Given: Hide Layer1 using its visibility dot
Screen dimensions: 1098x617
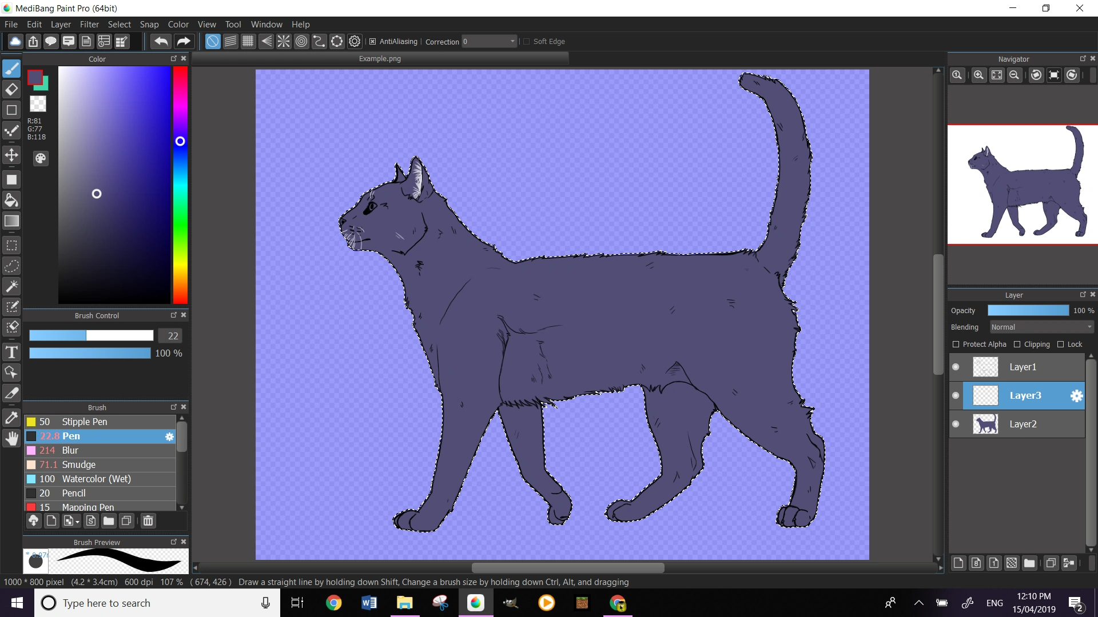Looking at the screenshot, I should (956, 367).
